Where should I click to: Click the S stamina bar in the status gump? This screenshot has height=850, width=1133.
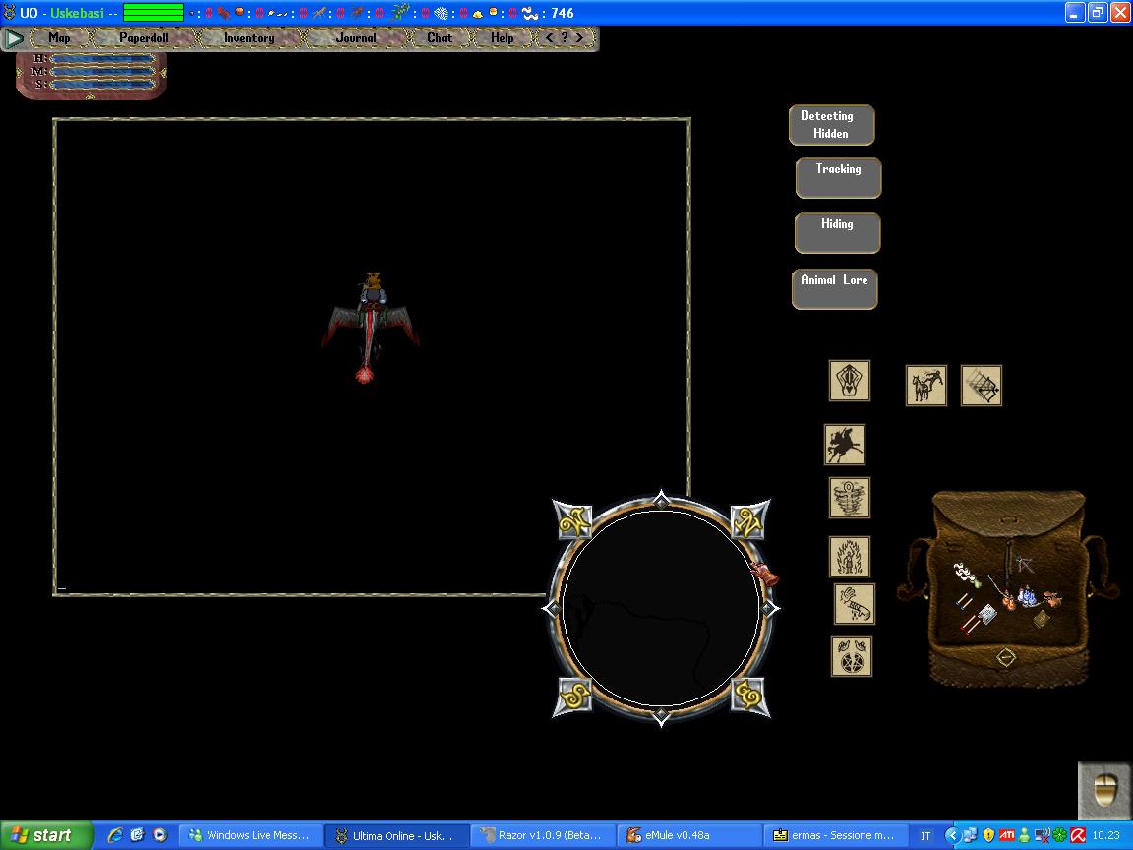(102, 85)
